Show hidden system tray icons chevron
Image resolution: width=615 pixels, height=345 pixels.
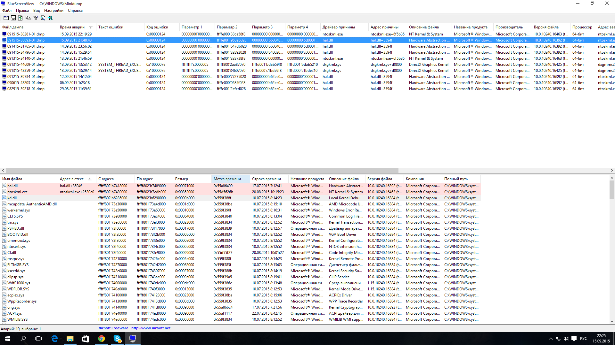tap(551, 339)
